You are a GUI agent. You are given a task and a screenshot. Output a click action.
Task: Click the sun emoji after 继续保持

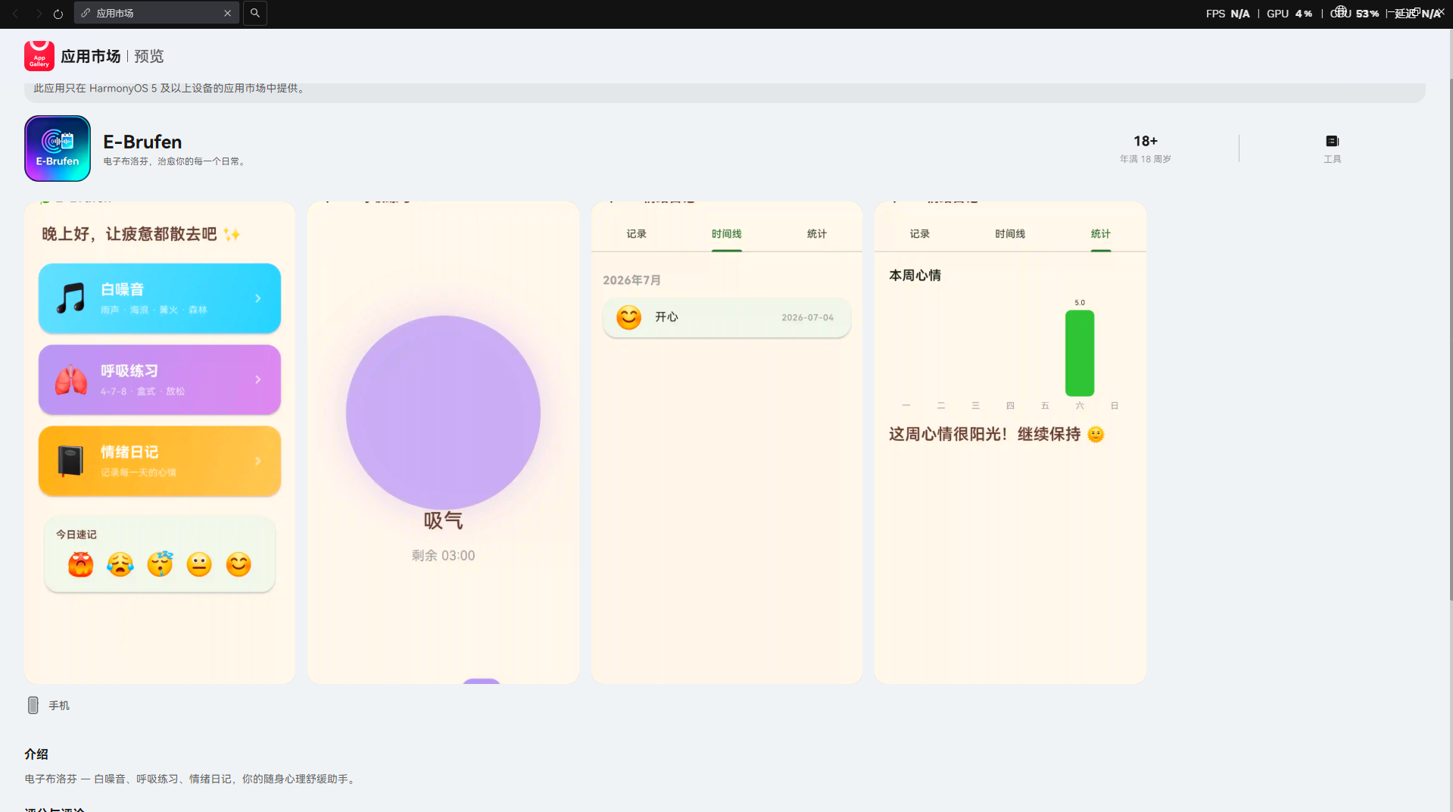[1096, 435]
